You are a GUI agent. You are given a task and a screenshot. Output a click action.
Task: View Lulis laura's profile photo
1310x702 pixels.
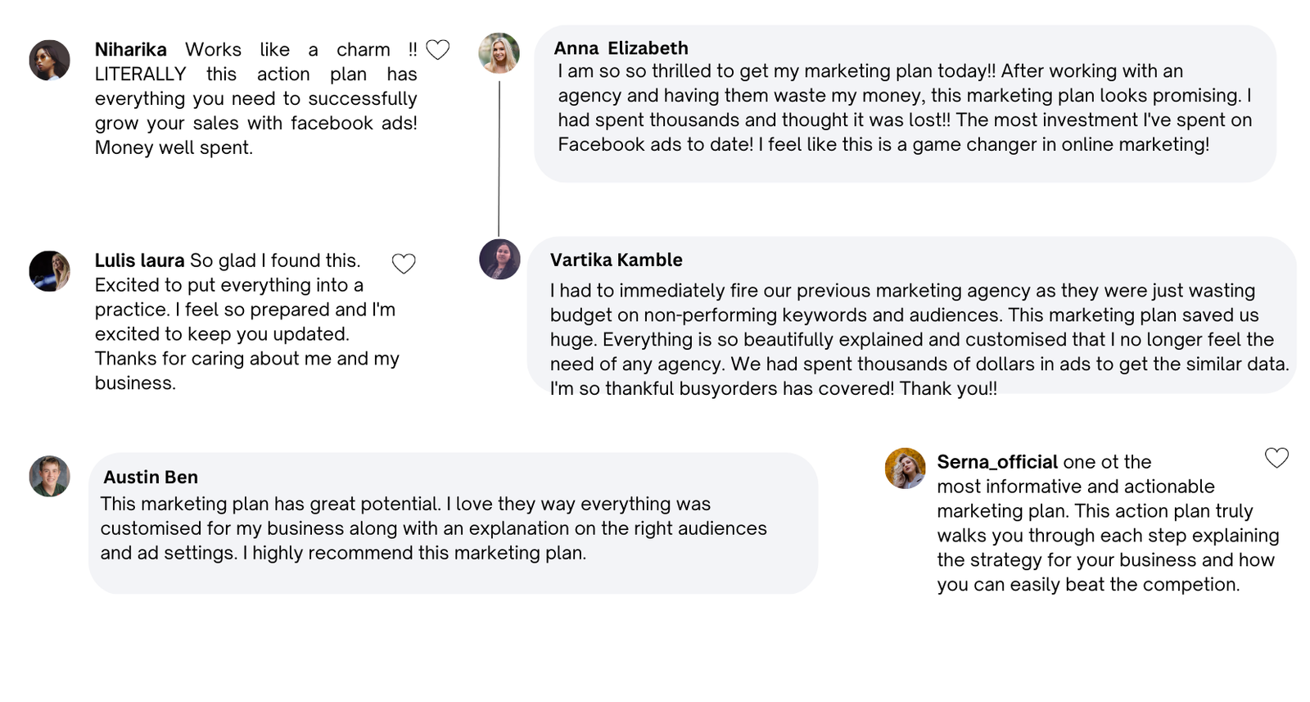click(x=49, y=271)
